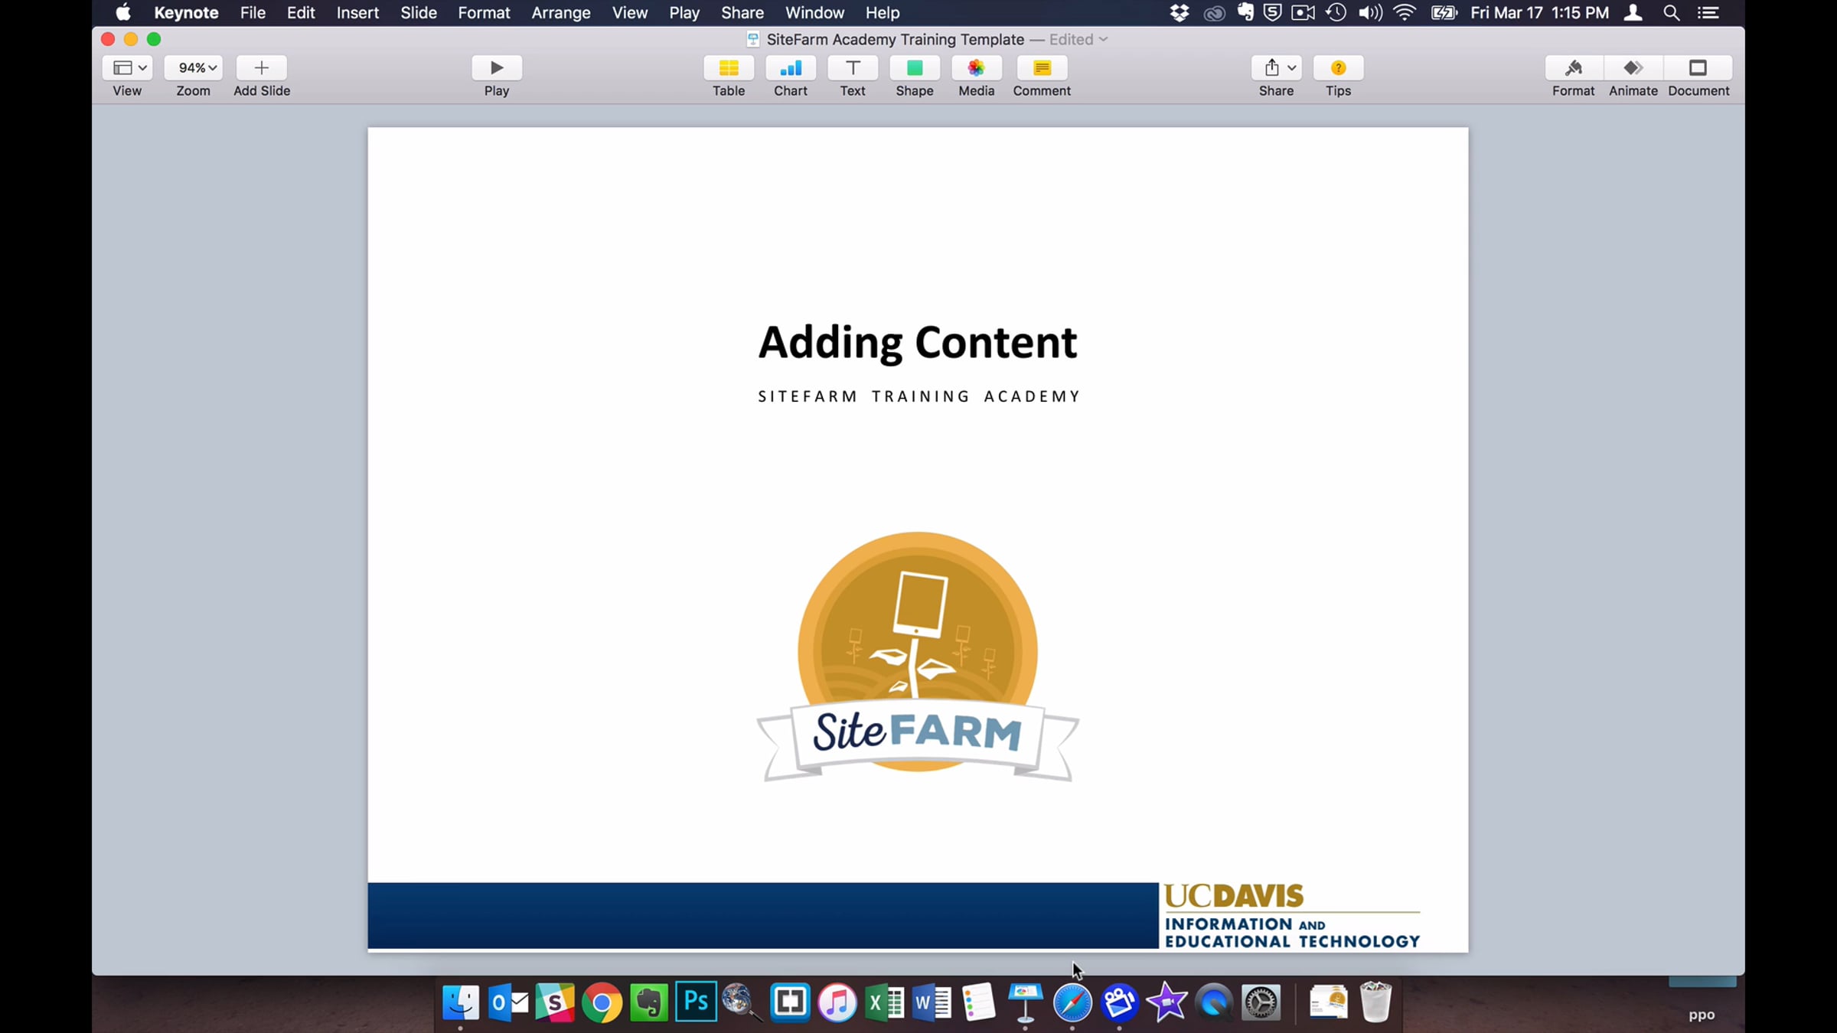
Task: Open Google Chrome from the Dock
Action: [x=602, y=1002]
